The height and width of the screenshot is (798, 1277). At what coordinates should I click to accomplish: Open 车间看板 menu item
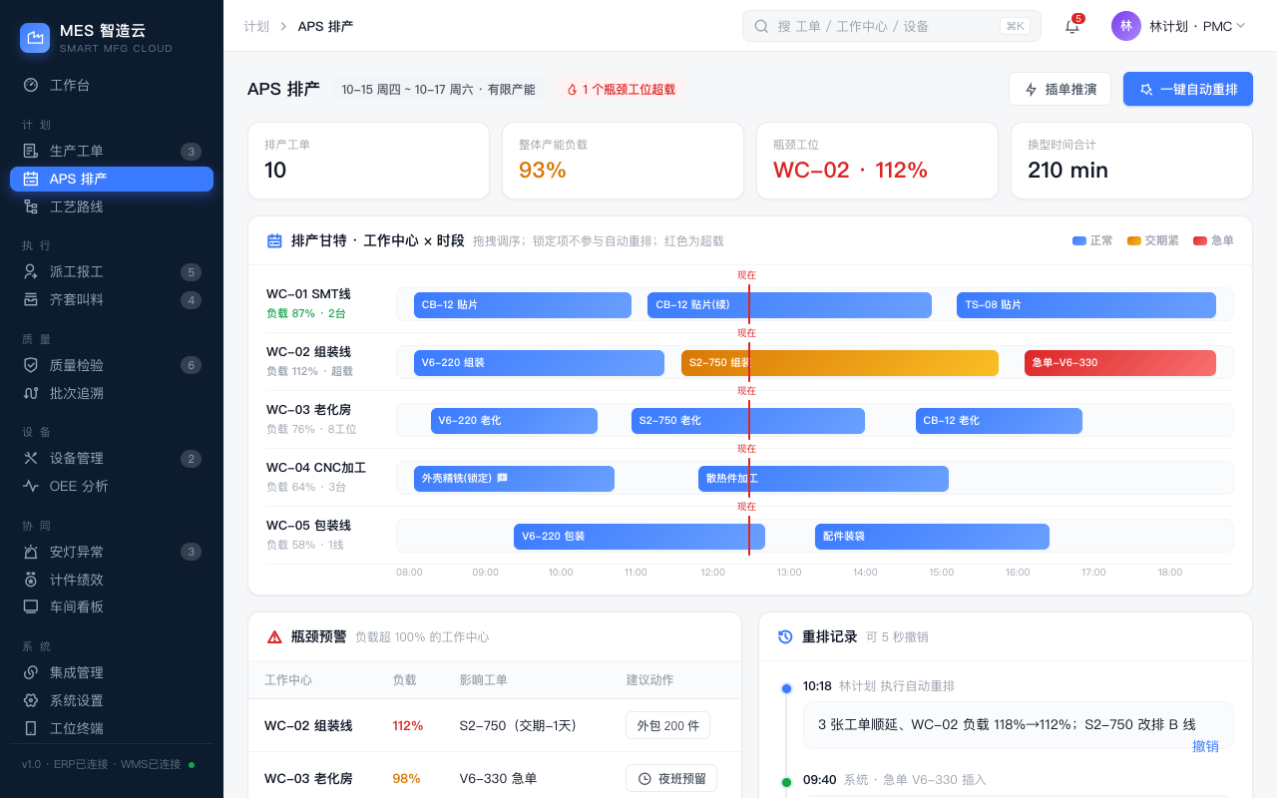click(112, 606)
